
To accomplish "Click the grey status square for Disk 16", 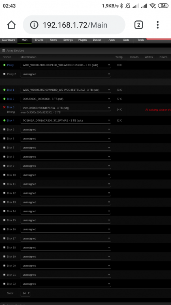I will coord(4,229).
